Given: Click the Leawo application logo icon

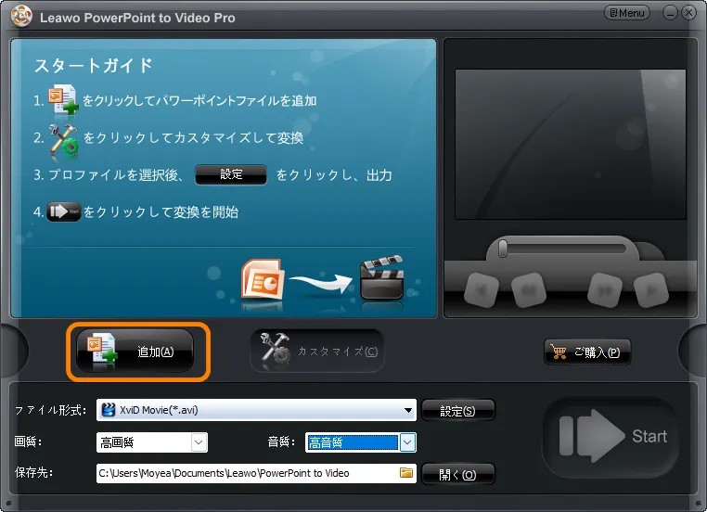Looking at the screenshot, I should tap(21, 16).
